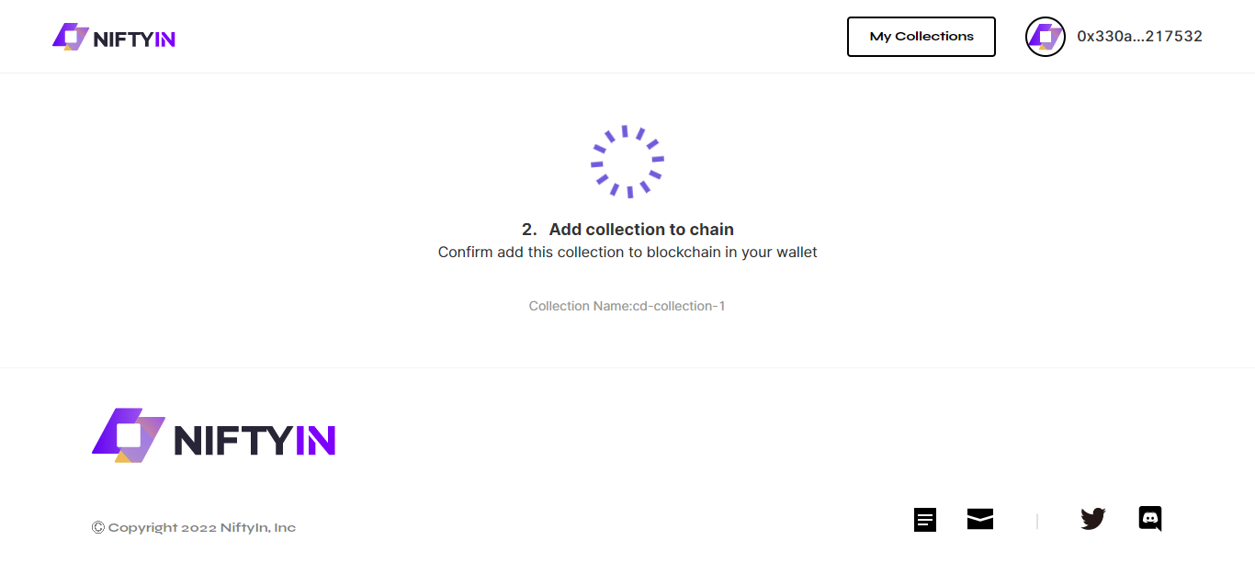Click the NiftyIN logo in header
This screenshot has width=1255, height=574.
click(x=114, y=37)
